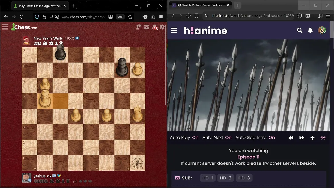This screenshot has height=188, width=334.
Task: Open the puzzle hand icon on Chess.com
Action: [x=139, y=27]
